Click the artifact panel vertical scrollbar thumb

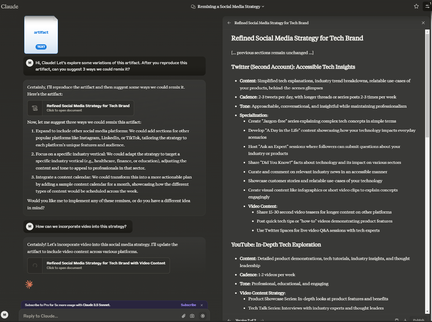point(427,86)
